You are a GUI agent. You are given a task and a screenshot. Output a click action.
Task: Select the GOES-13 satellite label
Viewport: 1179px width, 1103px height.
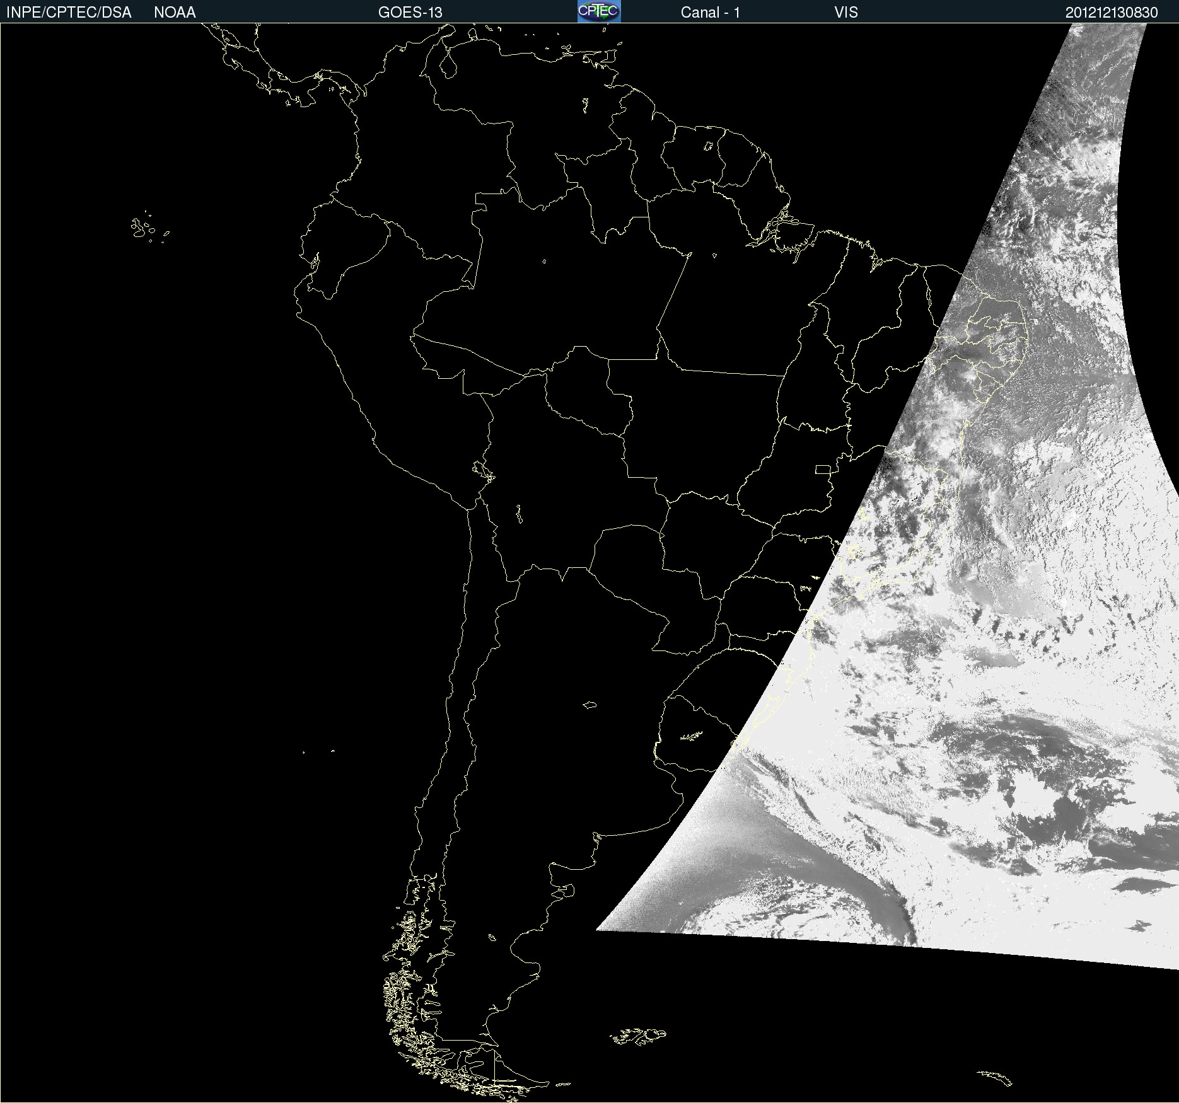coord(410,13)
